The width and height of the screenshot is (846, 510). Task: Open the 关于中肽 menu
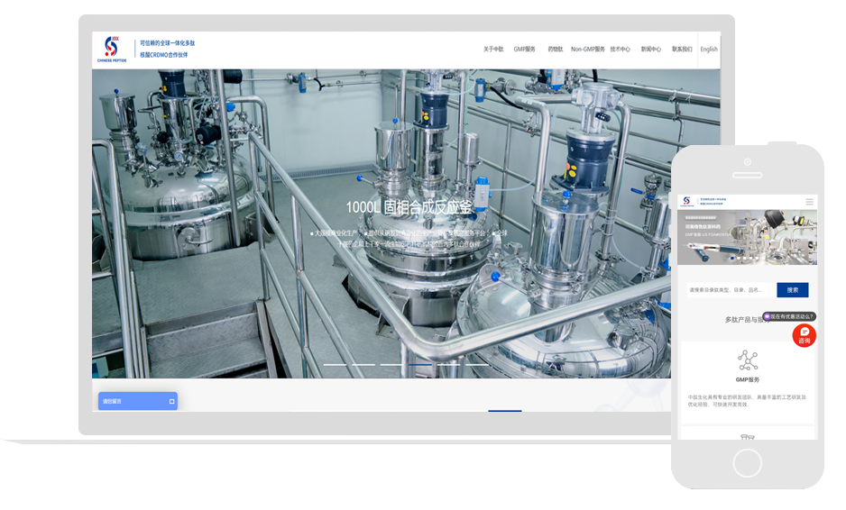(493, 50)
